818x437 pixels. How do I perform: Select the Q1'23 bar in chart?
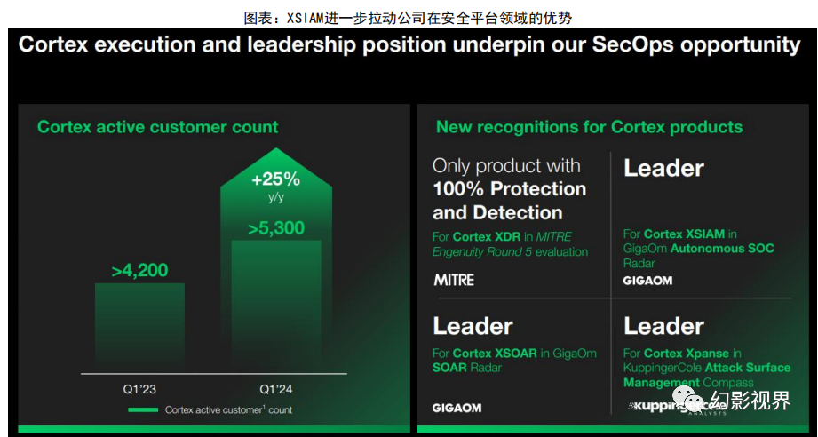click(139, 328)
